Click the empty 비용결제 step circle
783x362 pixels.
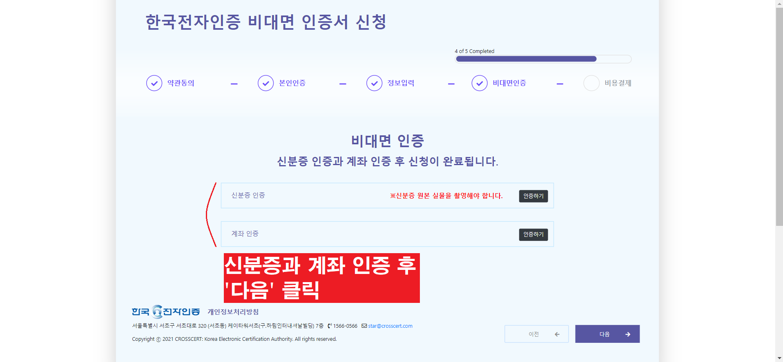click(x=591, y=83)
